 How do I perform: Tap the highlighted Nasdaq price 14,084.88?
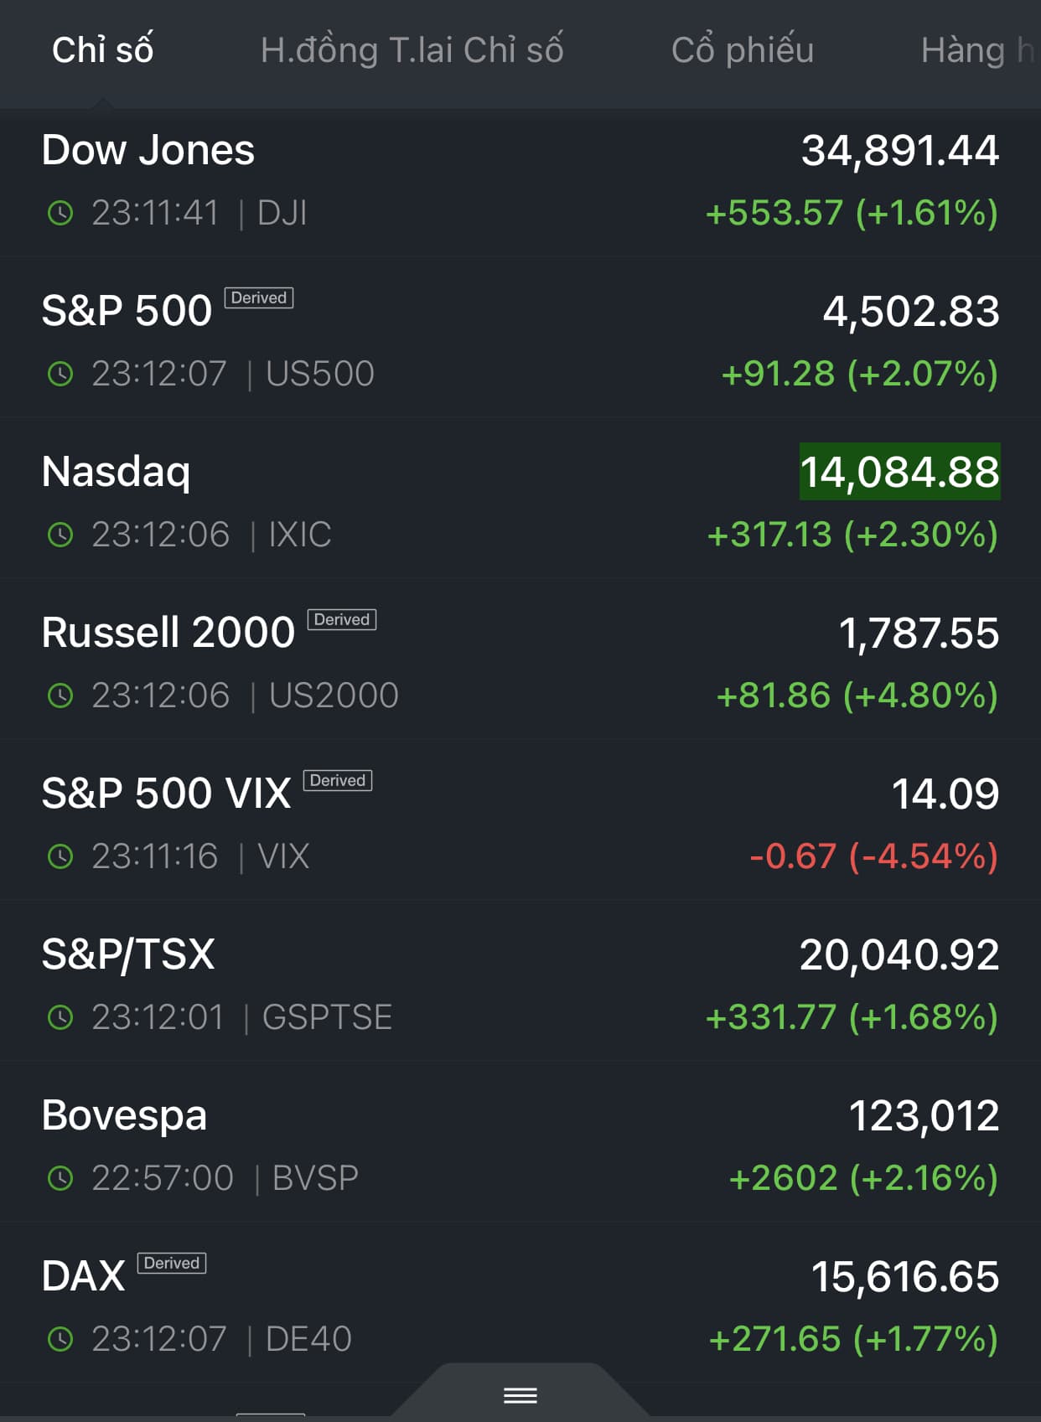(x=899, y=472)
